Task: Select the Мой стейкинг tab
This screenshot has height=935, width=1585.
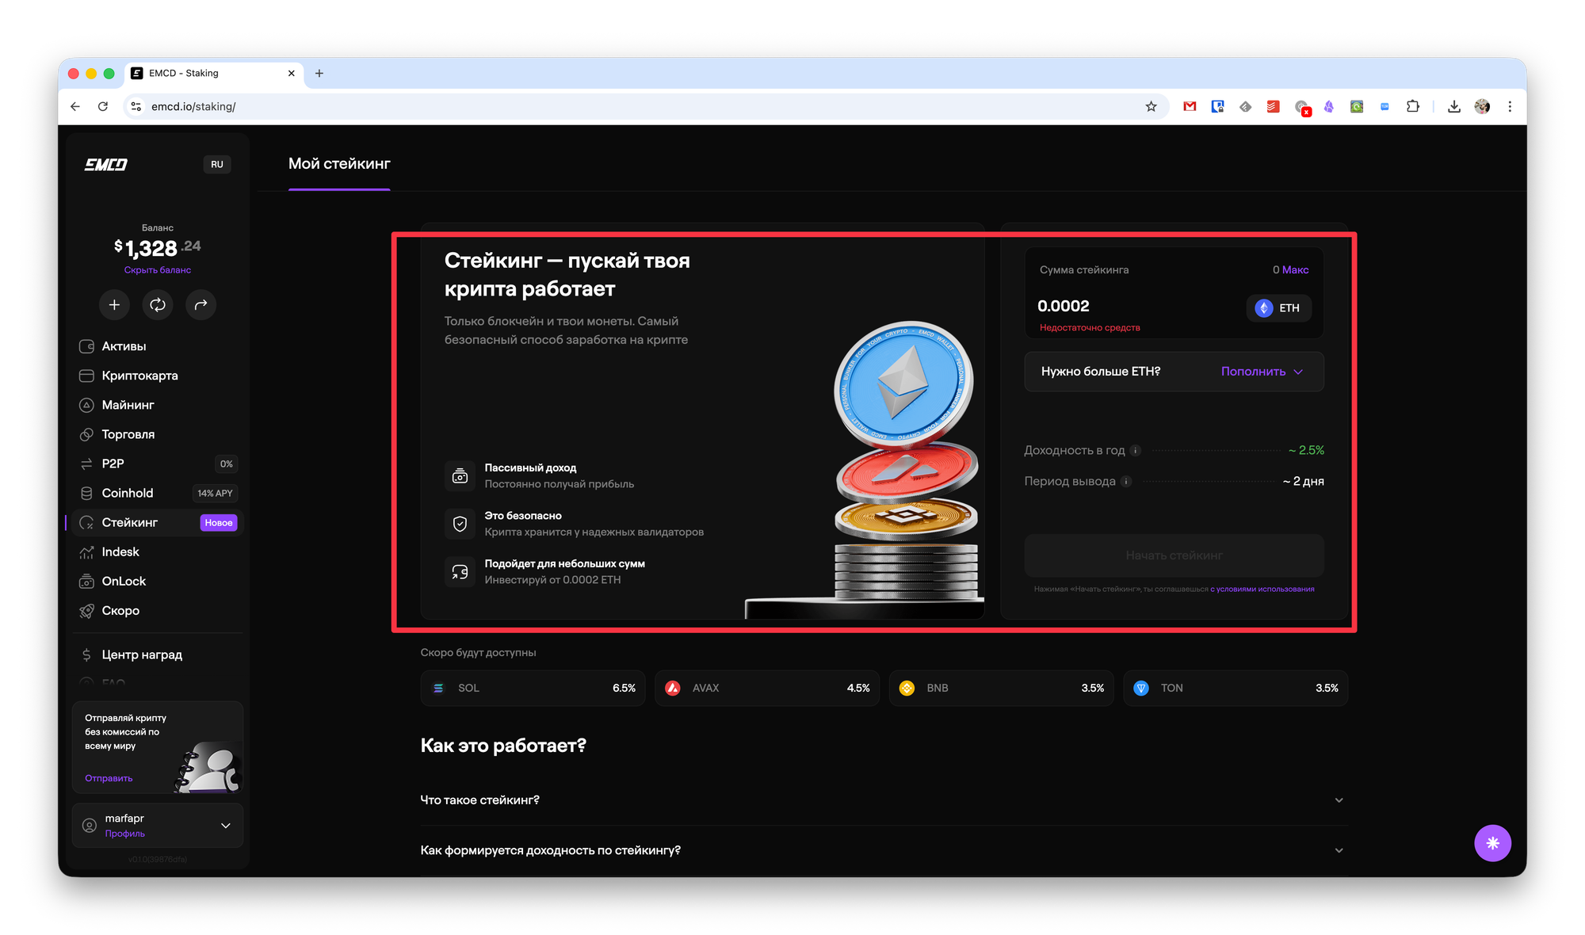Action: tap(339, 164)
